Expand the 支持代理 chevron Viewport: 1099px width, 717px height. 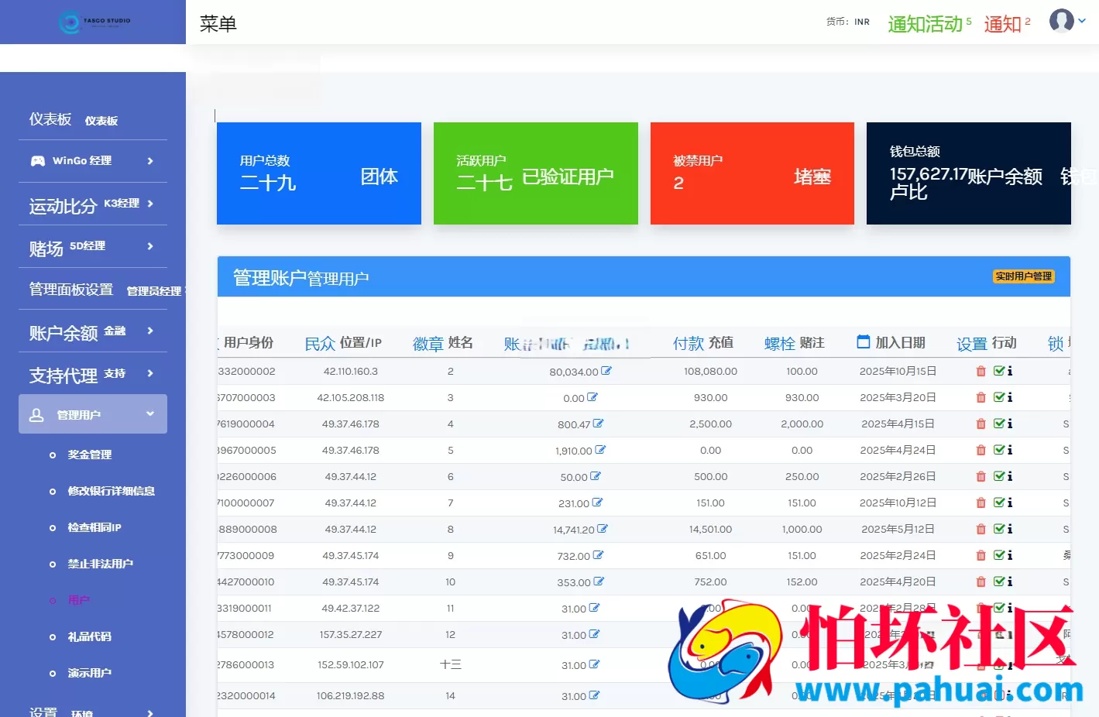(150, 373)
